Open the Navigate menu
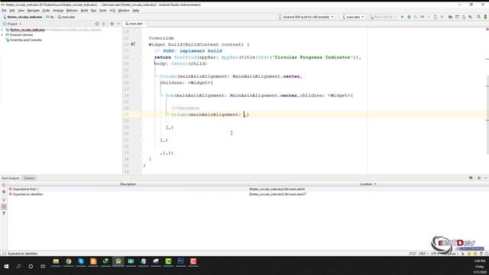This screenshot has height=275, width=489. click(x=34, y=10)
